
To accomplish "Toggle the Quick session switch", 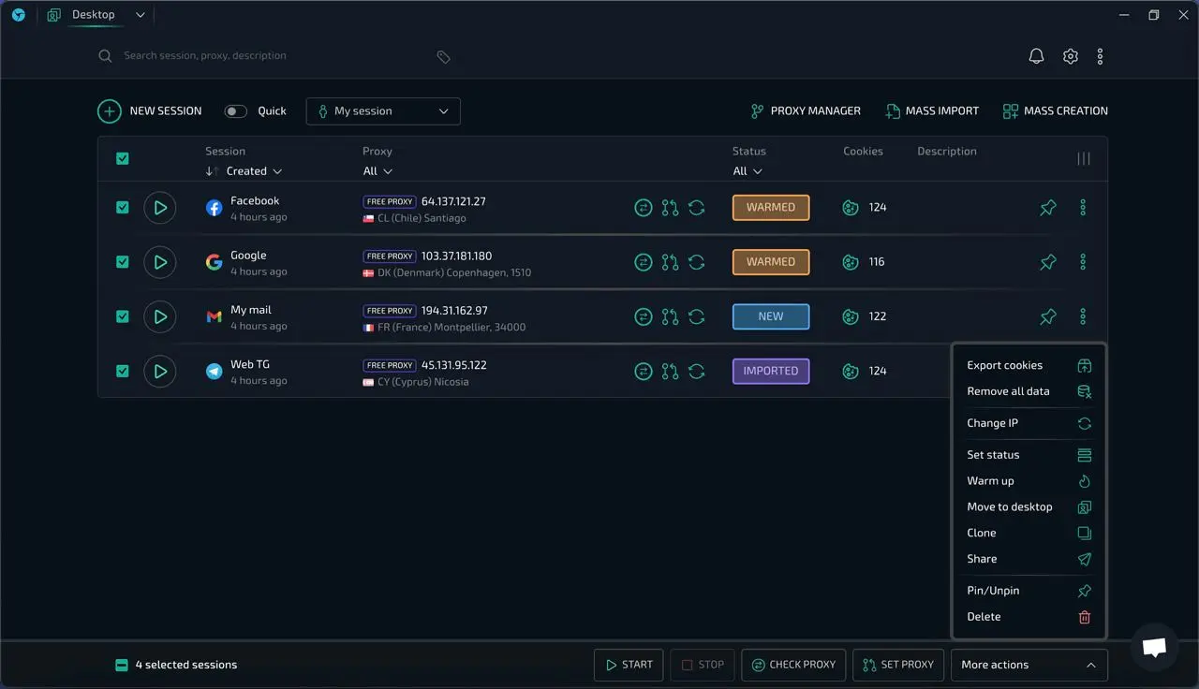I will [236, 111].
